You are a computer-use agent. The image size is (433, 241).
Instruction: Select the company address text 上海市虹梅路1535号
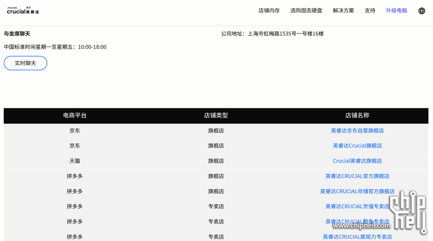point(272,34)
